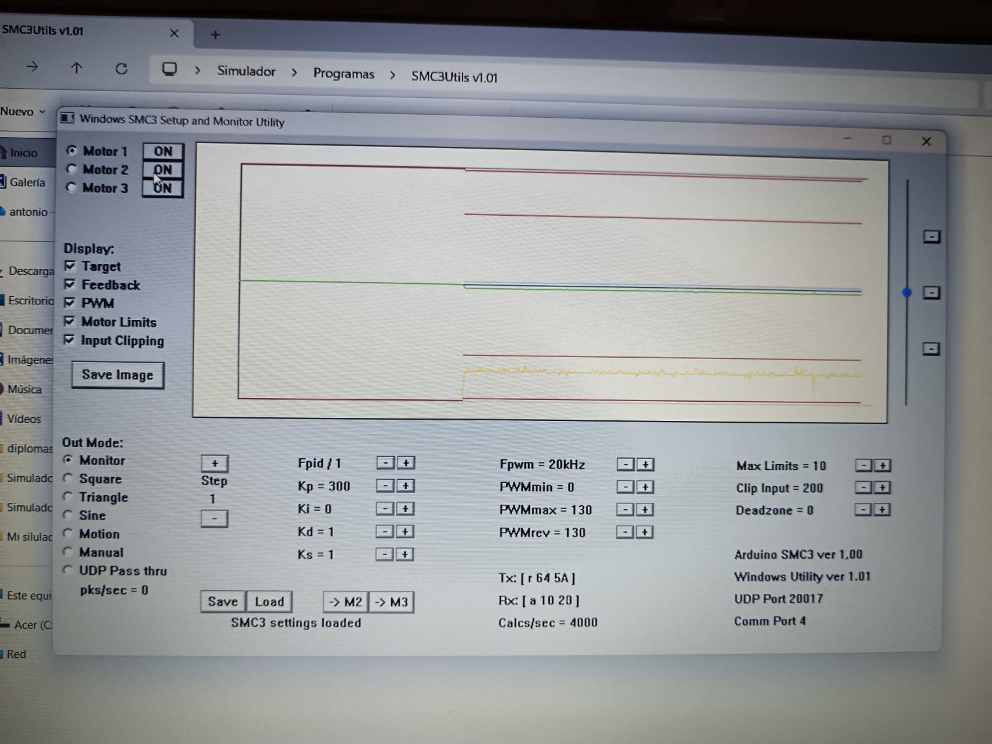Click the middle button beside the vertical slider

click(x=931, y=293)
